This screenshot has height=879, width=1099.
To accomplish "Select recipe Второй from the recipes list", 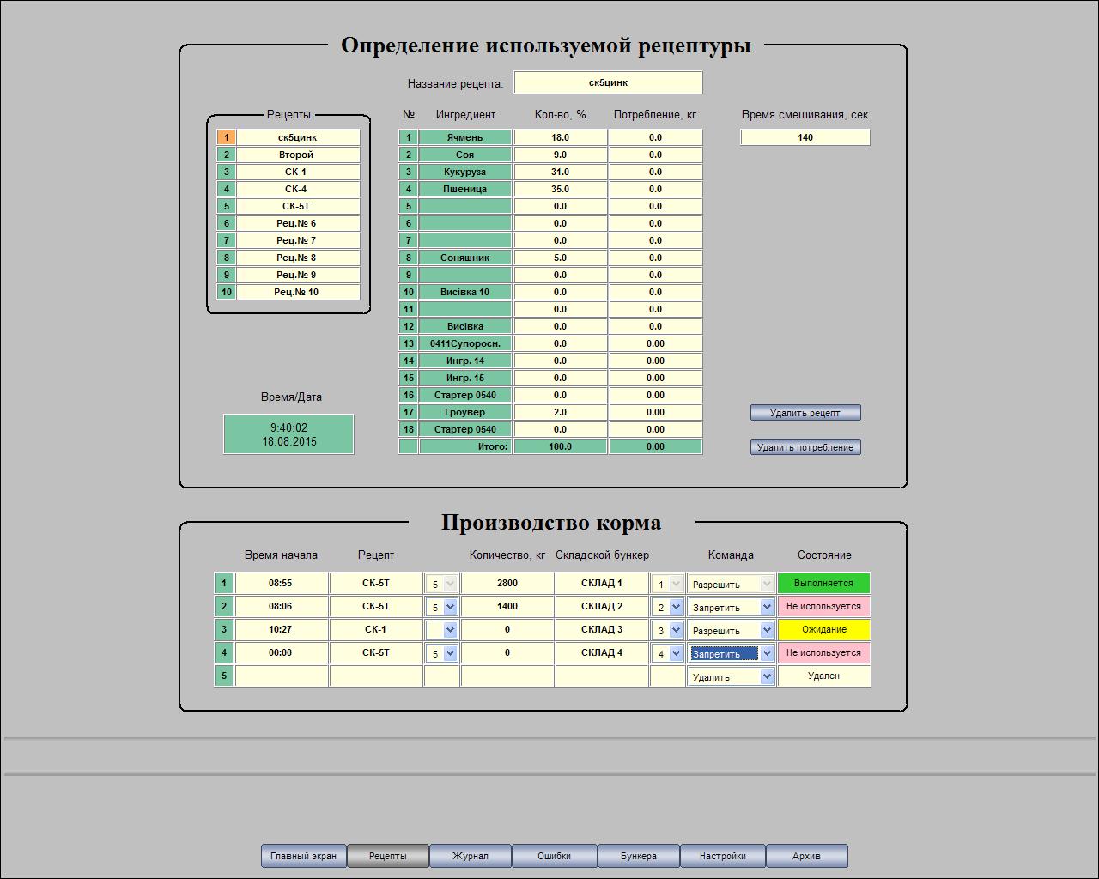I will (296, 155).
